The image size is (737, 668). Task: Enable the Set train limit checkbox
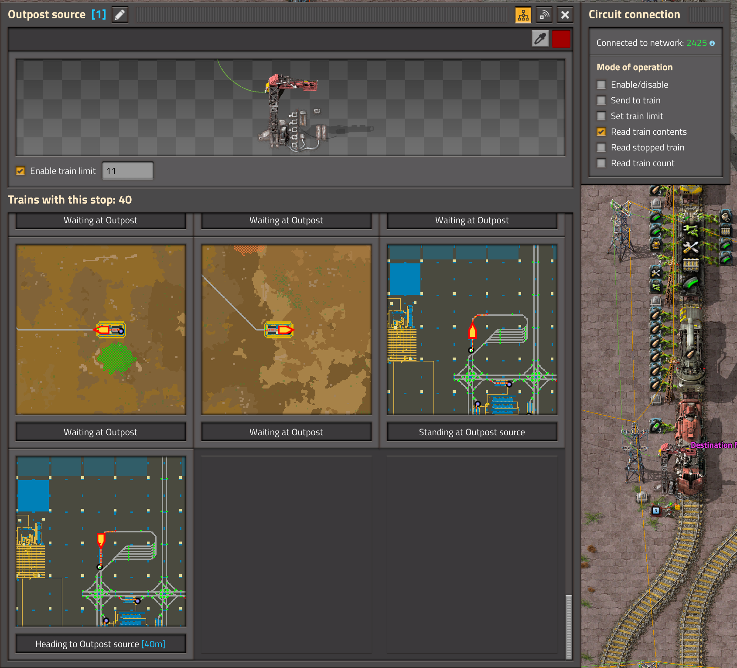601,116
